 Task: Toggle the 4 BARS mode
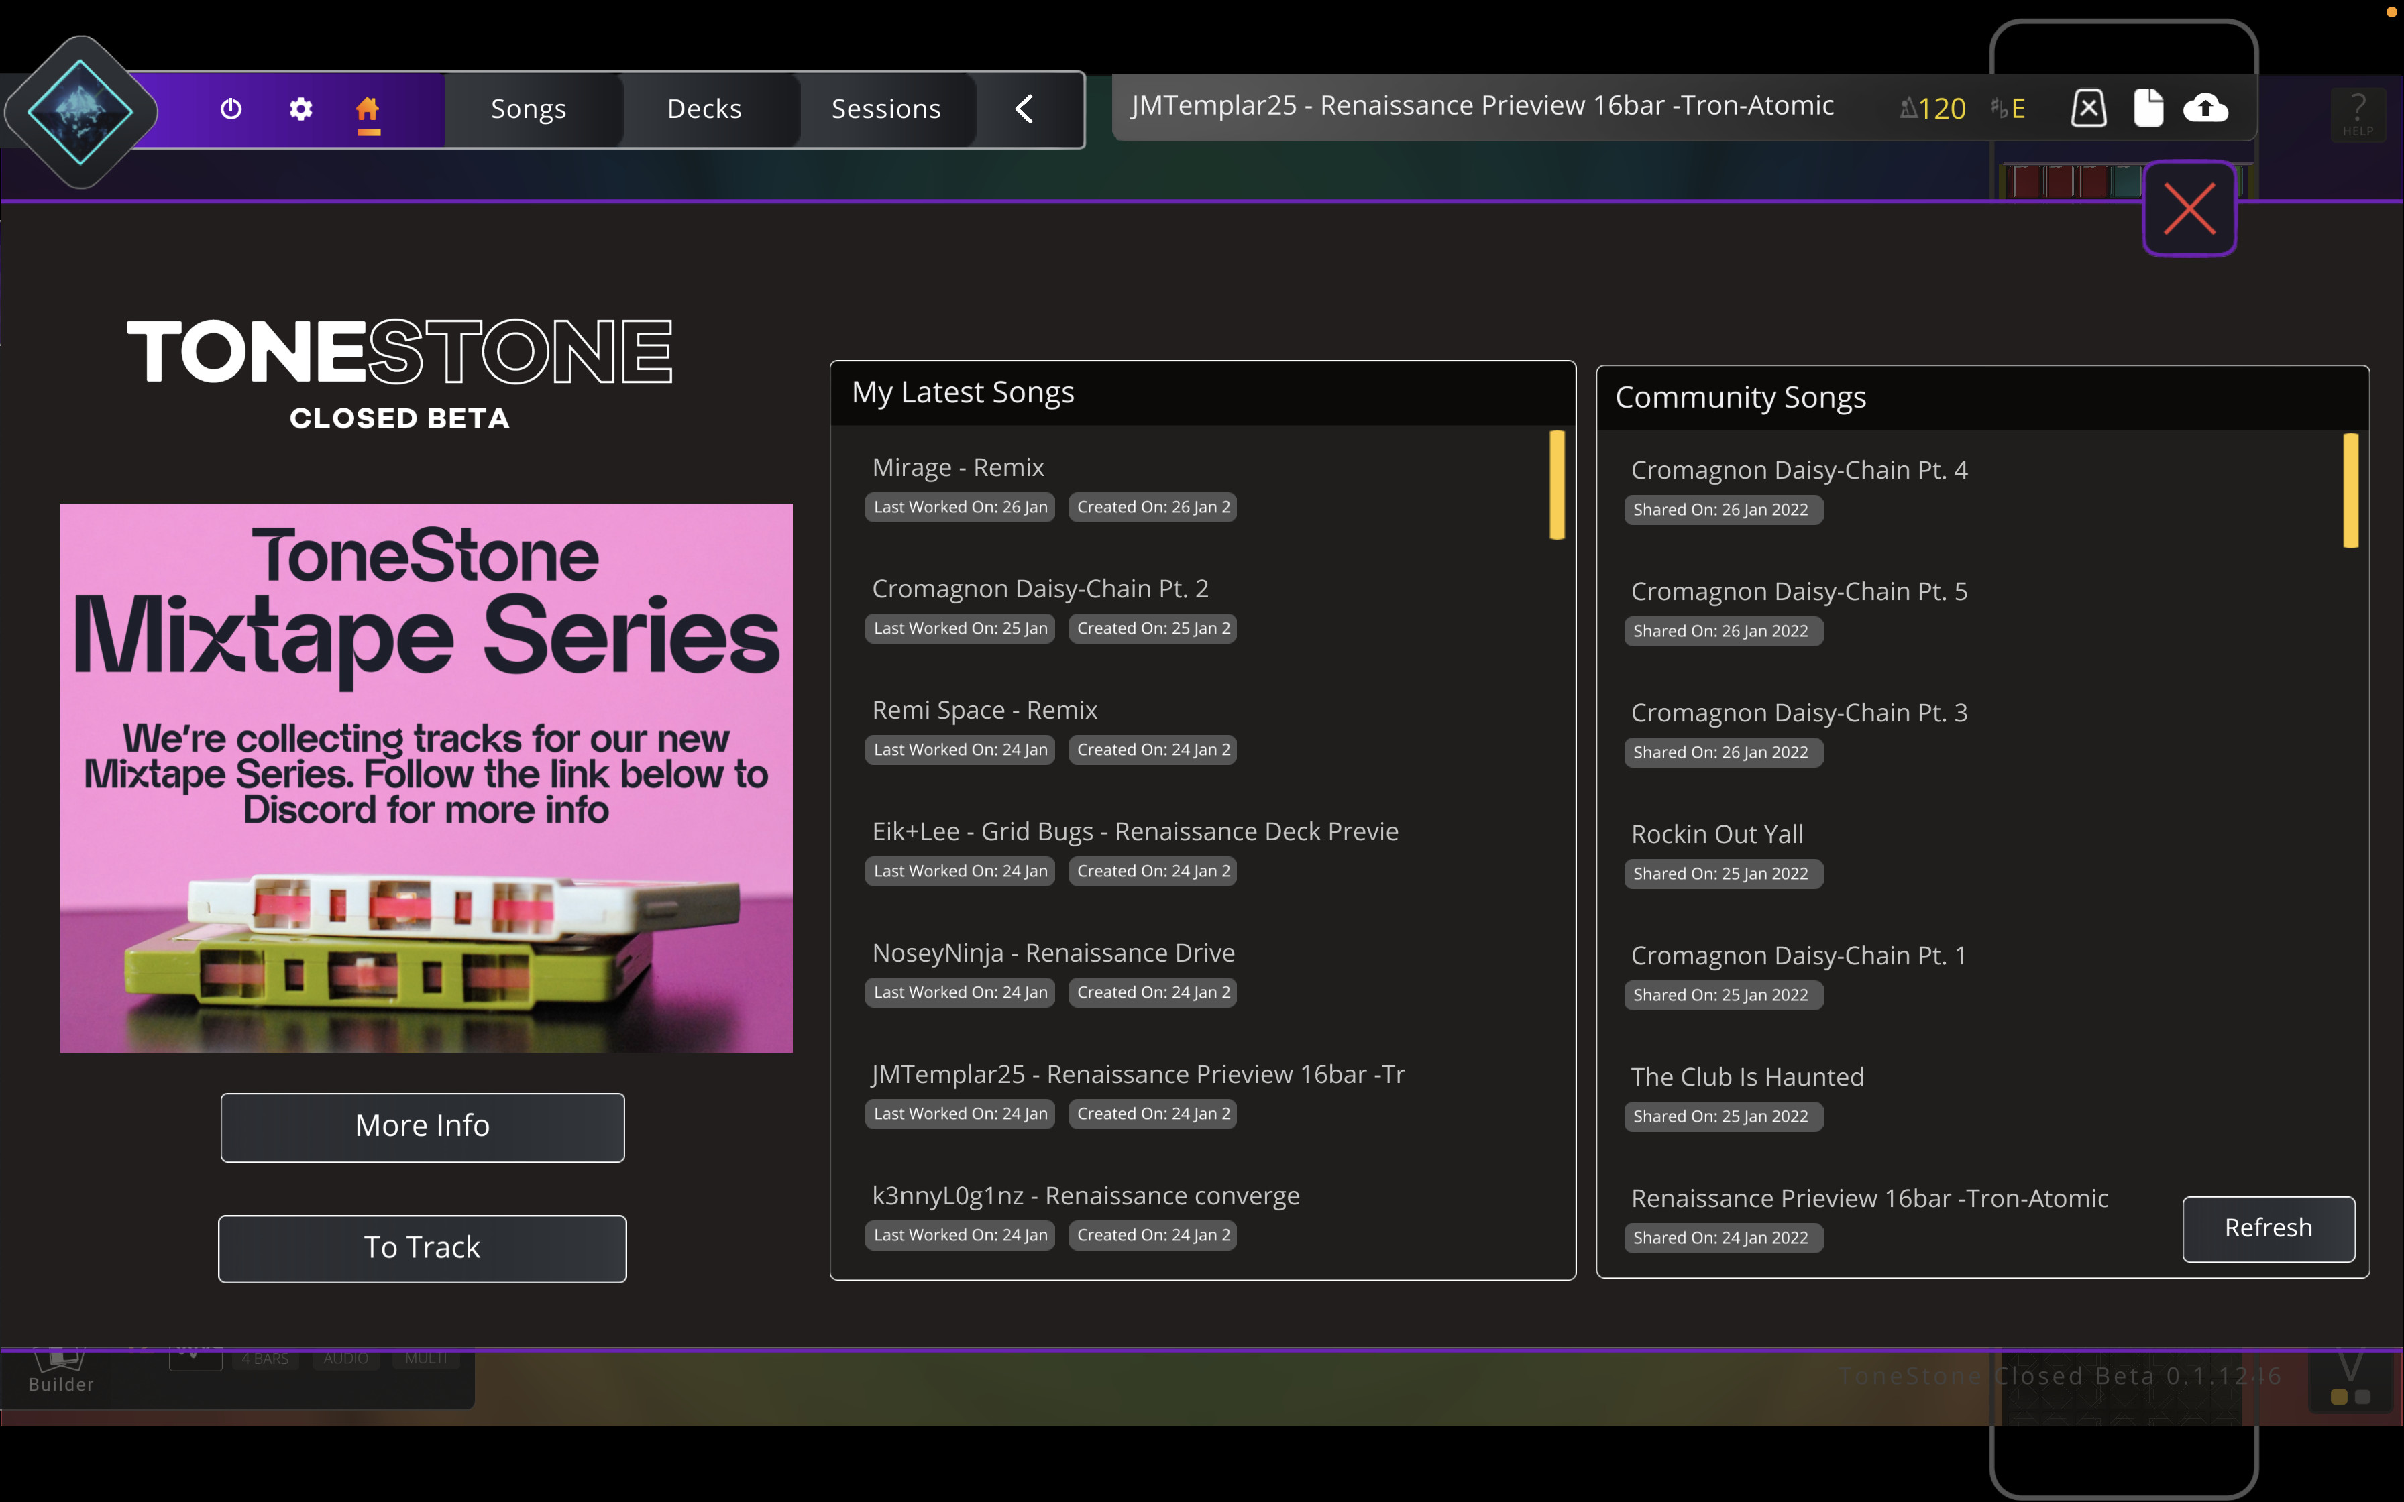(264, 1358)
